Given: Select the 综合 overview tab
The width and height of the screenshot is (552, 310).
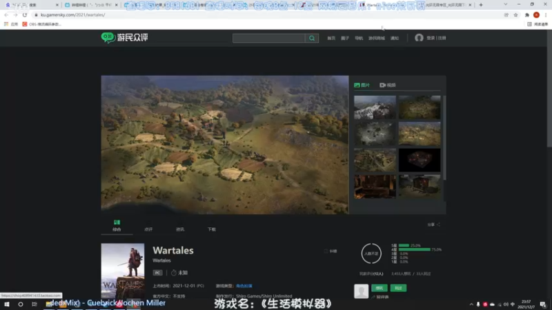Looking at the screenshot, I should [117, 226].
